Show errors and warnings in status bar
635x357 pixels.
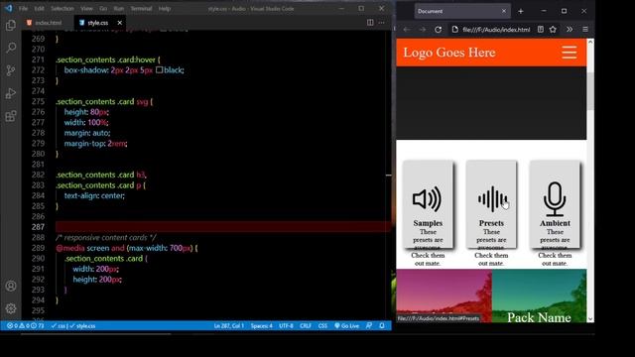[25, 326]
